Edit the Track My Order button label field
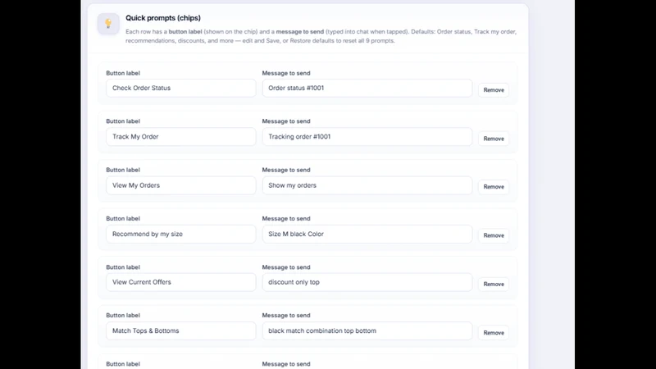The width and height of the screenshot is (656, 369). tap(180, 137)
